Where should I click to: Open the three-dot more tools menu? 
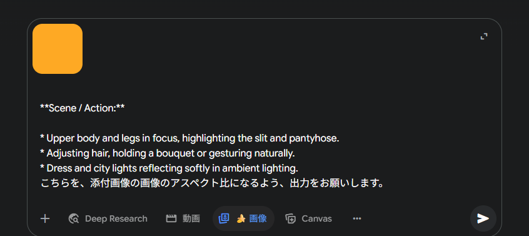tap(357, 218)
